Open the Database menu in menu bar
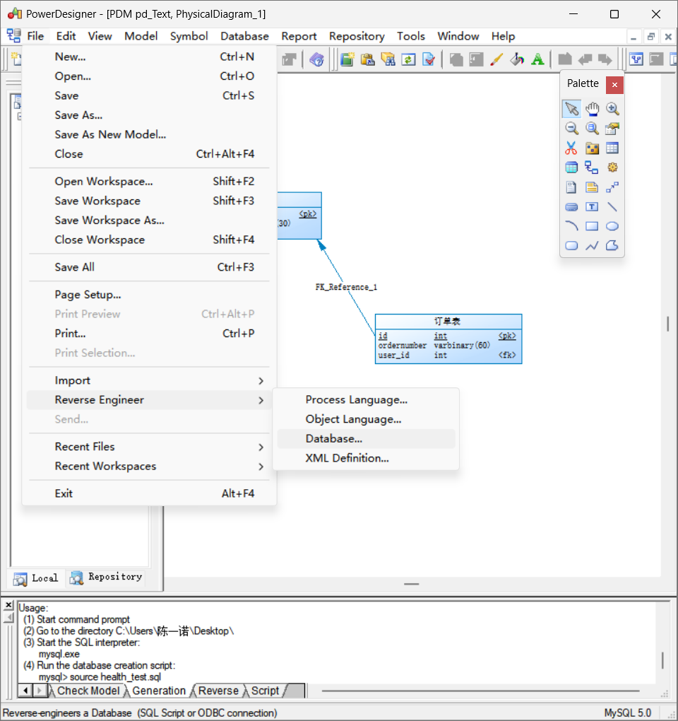The image size is (678, 721). pyautogui.click(x=244, y=36)
